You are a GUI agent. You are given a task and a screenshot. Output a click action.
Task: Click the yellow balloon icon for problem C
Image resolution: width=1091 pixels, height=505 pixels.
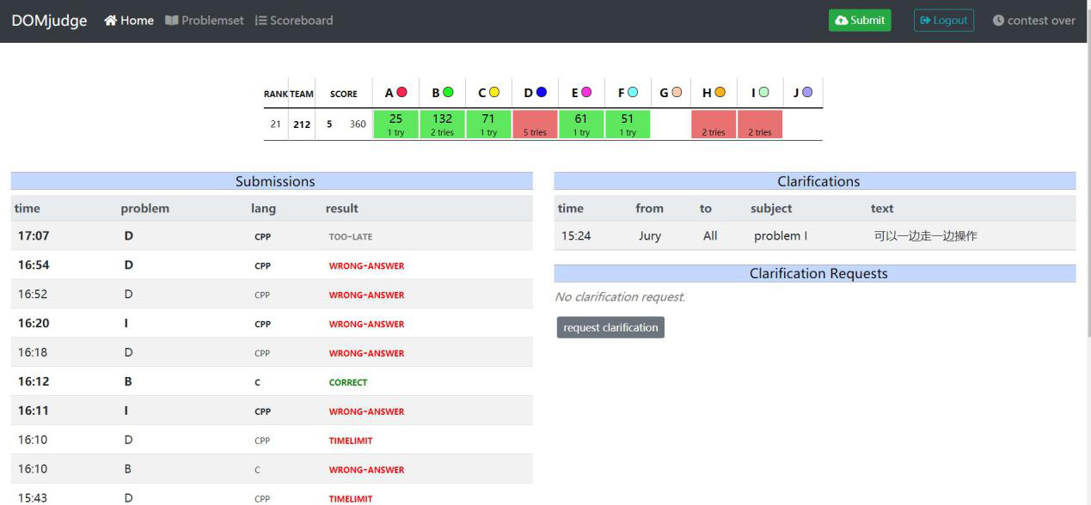pyautogui.click(x=494, y=93)
